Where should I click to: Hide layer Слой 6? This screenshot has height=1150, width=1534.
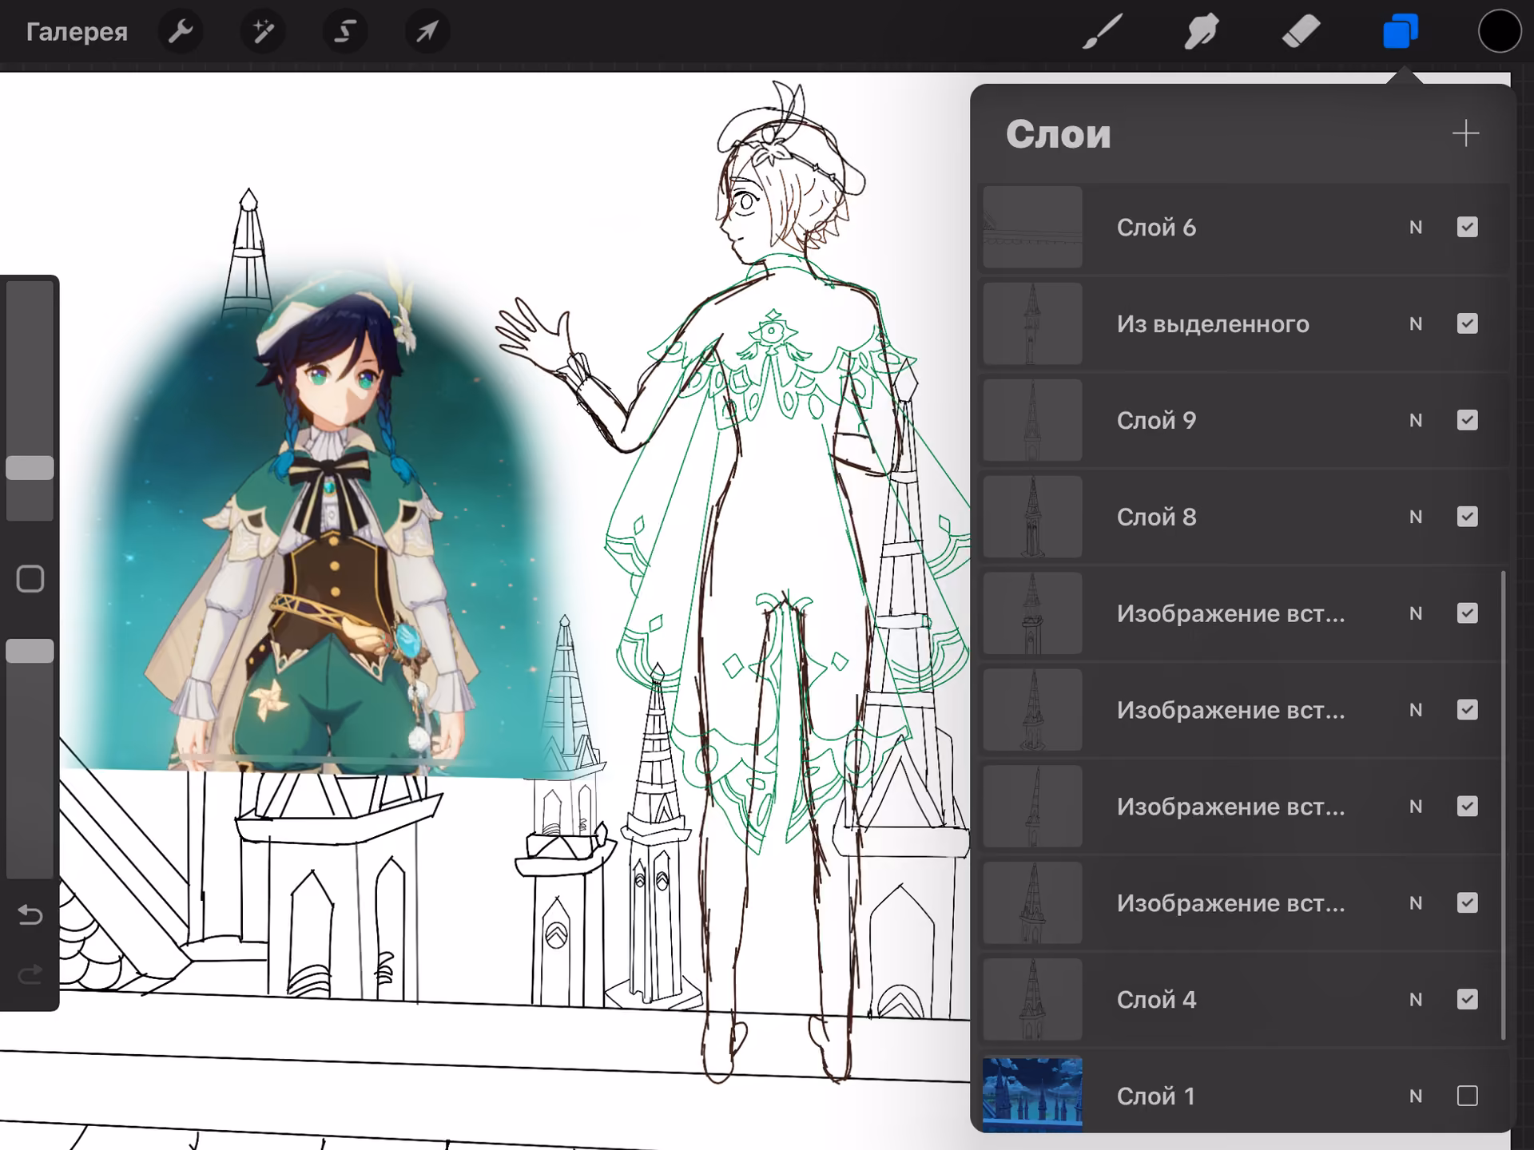pos(1468,228)
